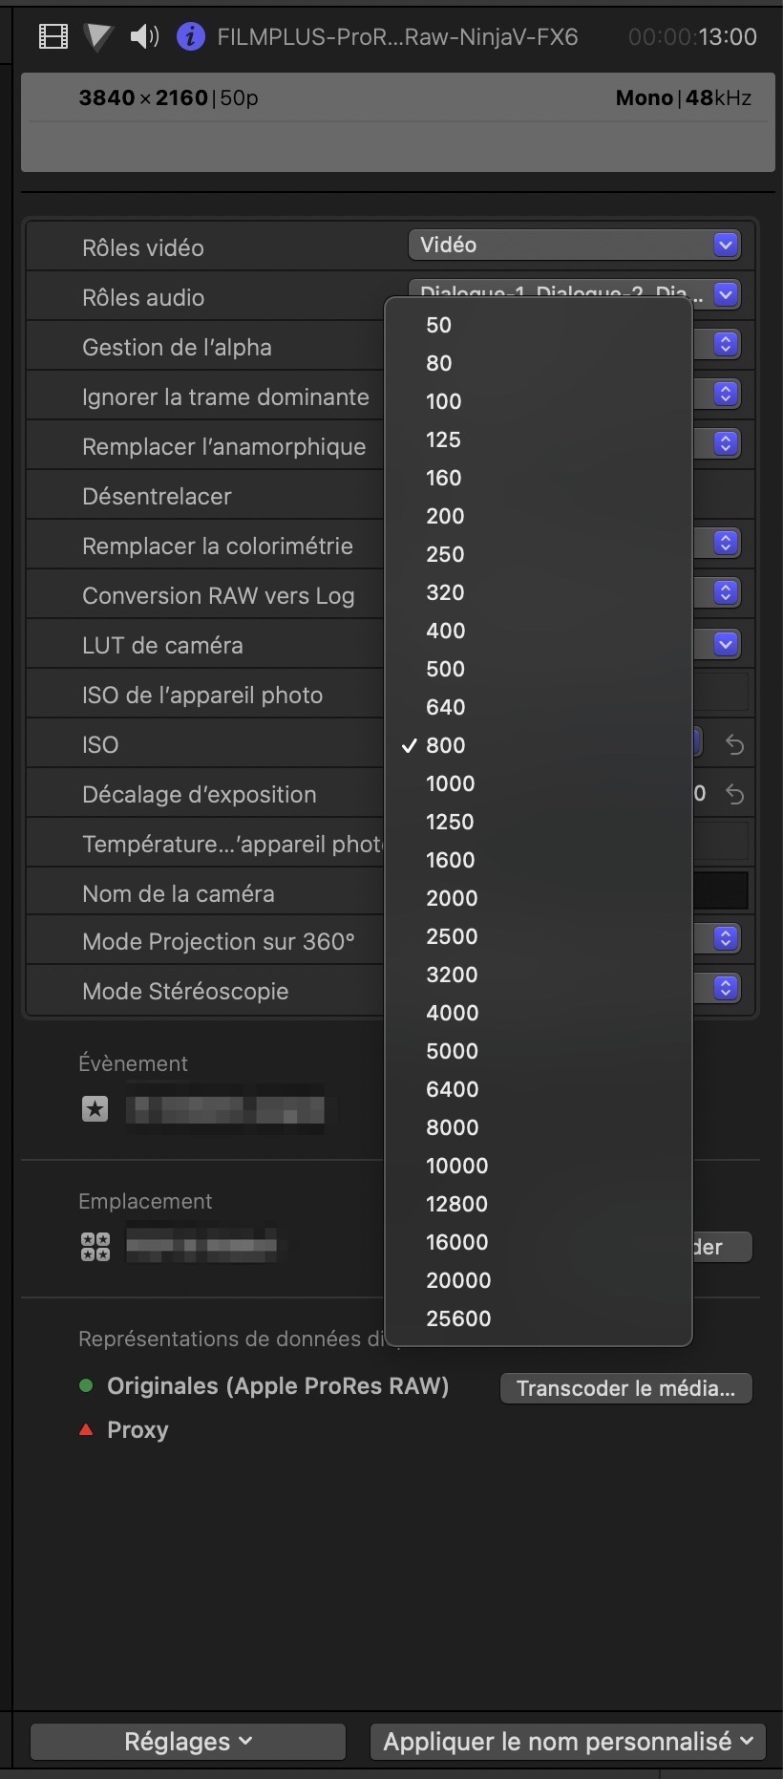Click the Évènement star icon
The width and height of the screenshot is (783, 1779).
(x=95, y=1109)
